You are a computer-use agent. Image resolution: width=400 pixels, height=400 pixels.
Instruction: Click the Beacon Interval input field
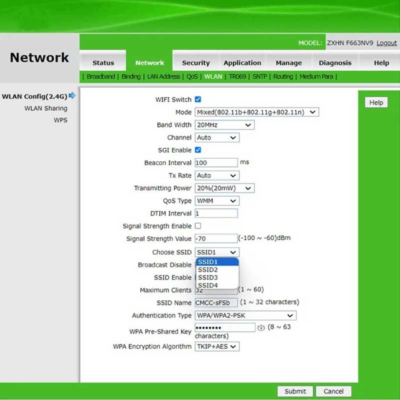216,163
